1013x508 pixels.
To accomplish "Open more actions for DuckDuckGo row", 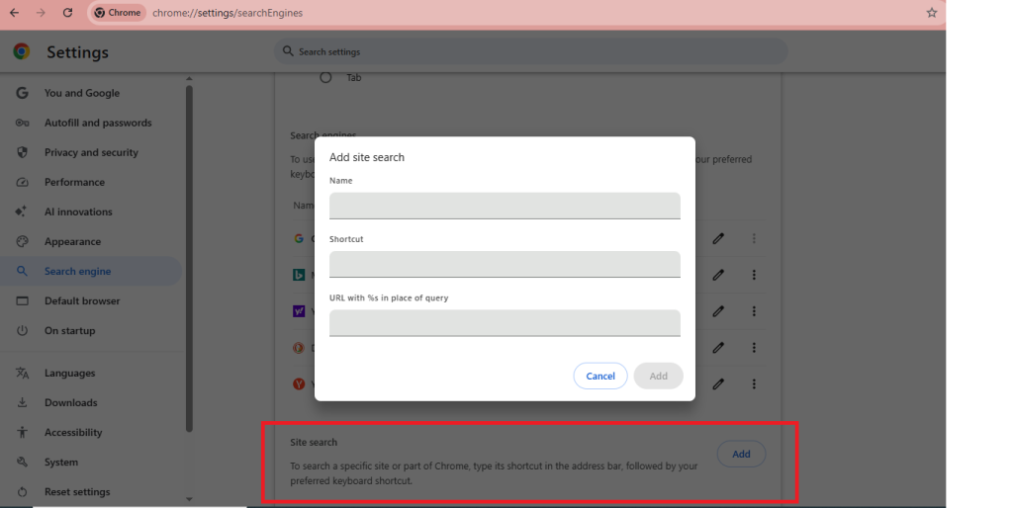I will click(x=754, y=347).
